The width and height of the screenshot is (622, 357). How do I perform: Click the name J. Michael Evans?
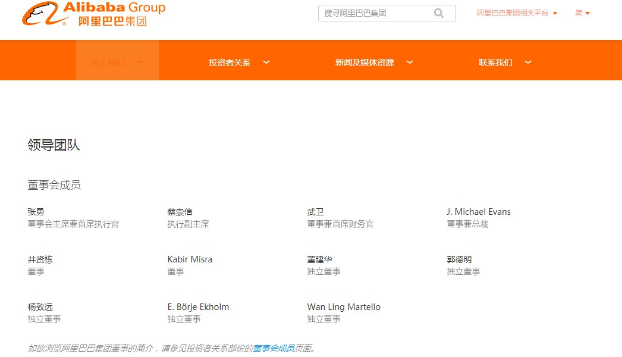tap(479, 212)
